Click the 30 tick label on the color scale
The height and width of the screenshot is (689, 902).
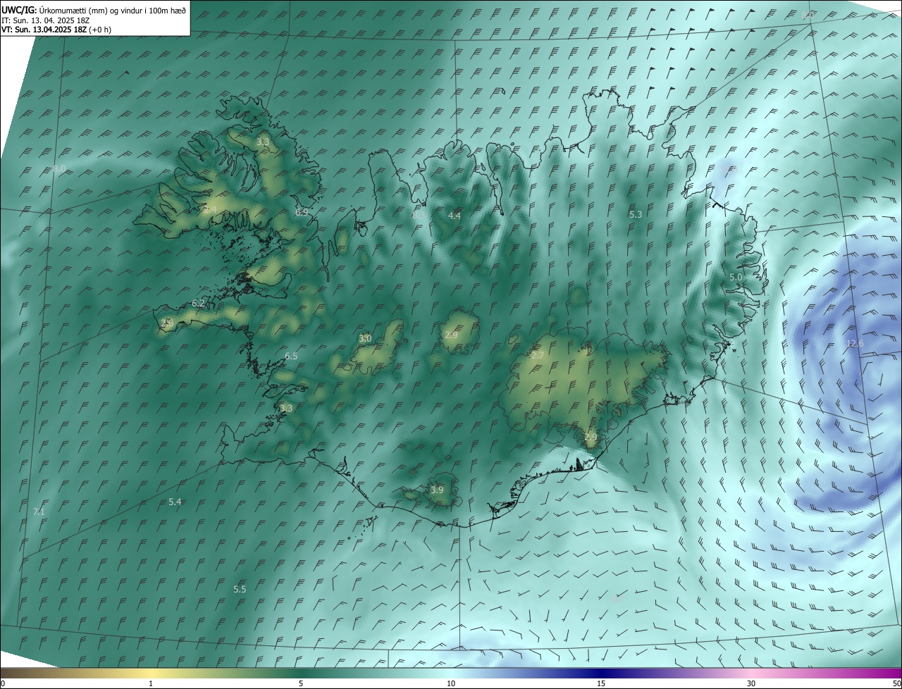click(x=751, y=683)
